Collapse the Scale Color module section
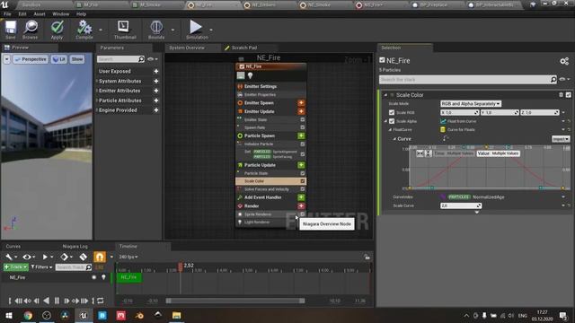The height and width of the screenshot is (323, 575). pos(385,95)
